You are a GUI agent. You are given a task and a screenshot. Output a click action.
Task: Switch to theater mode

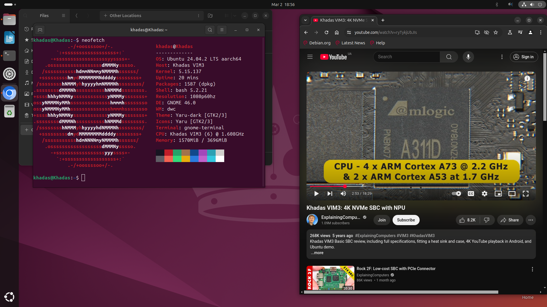(x=512, y=194)
